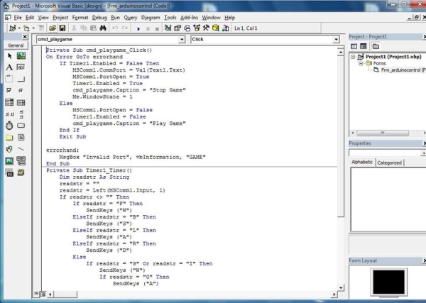This screenshot has width=426, height=303.
Task: Click the code window vertical scrollbar thumb
Action: [x=340, y=136]
